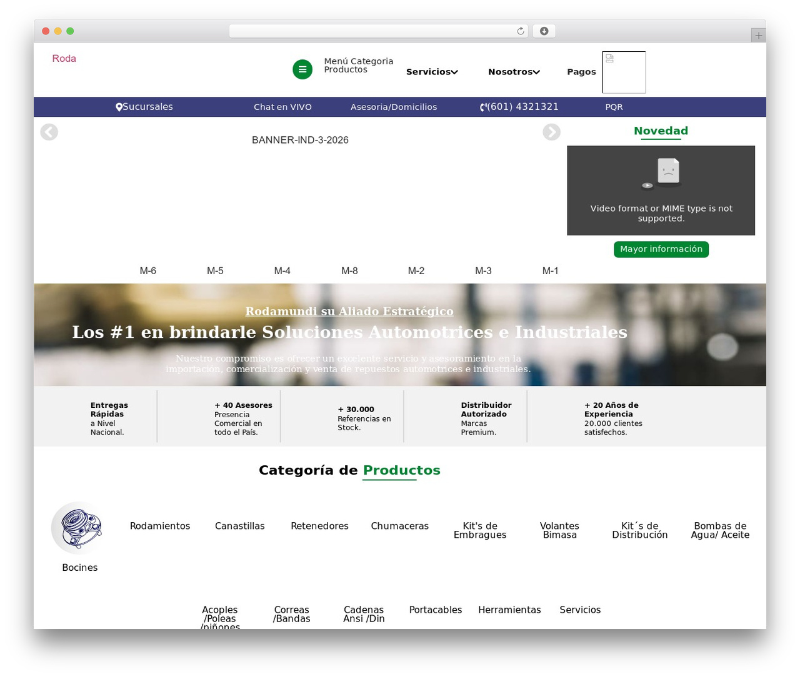Reload the page using the refresh icon
Viewport: 800px width, 677px height.
(x=521, y=31)
